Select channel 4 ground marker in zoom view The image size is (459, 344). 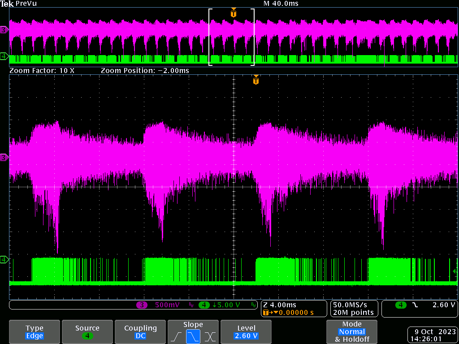pos(4,259)
